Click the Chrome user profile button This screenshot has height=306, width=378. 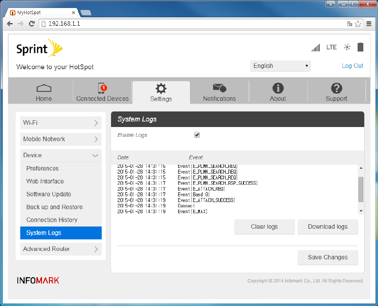[330, 4]
